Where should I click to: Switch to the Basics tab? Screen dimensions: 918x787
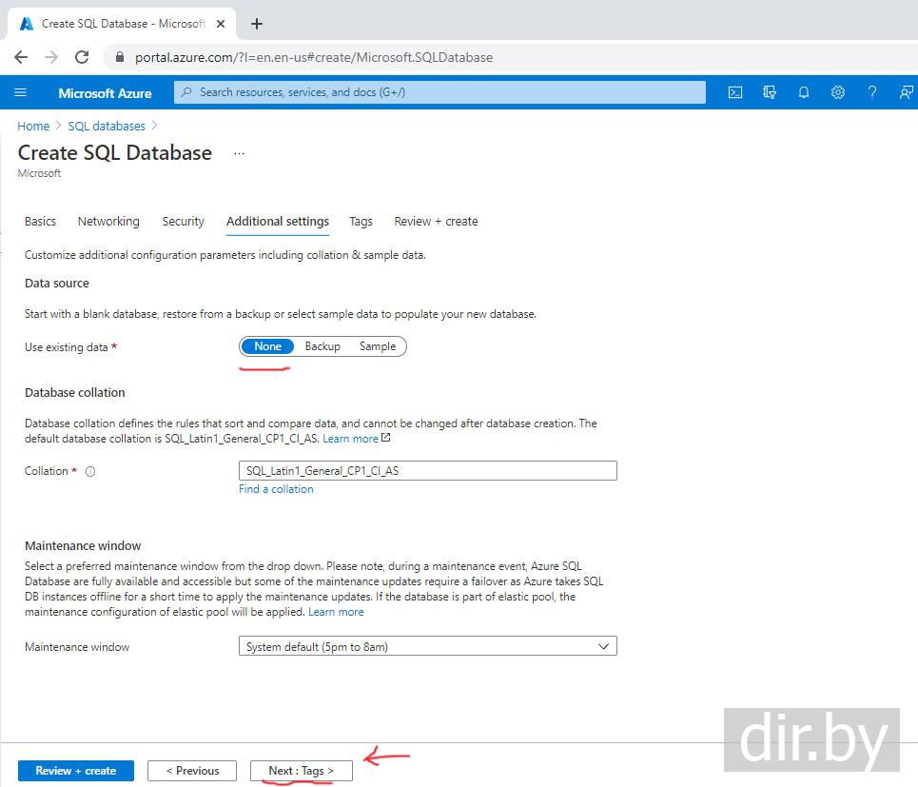coord(40,222)
